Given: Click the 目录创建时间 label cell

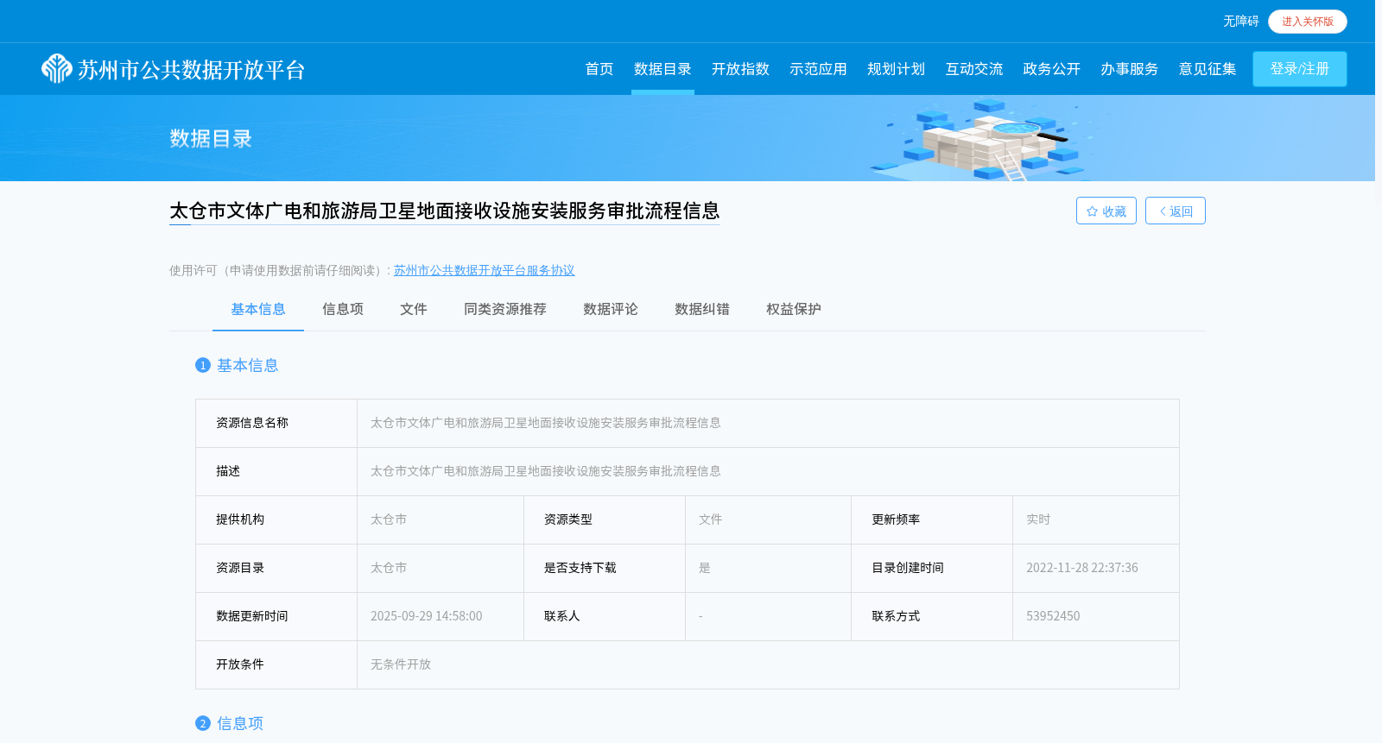Looking at the screenshot, I should (932, 568).
